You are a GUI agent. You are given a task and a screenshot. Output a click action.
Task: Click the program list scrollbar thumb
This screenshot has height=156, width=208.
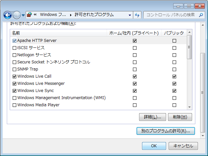pyautogui.click(x=189, y=47)
